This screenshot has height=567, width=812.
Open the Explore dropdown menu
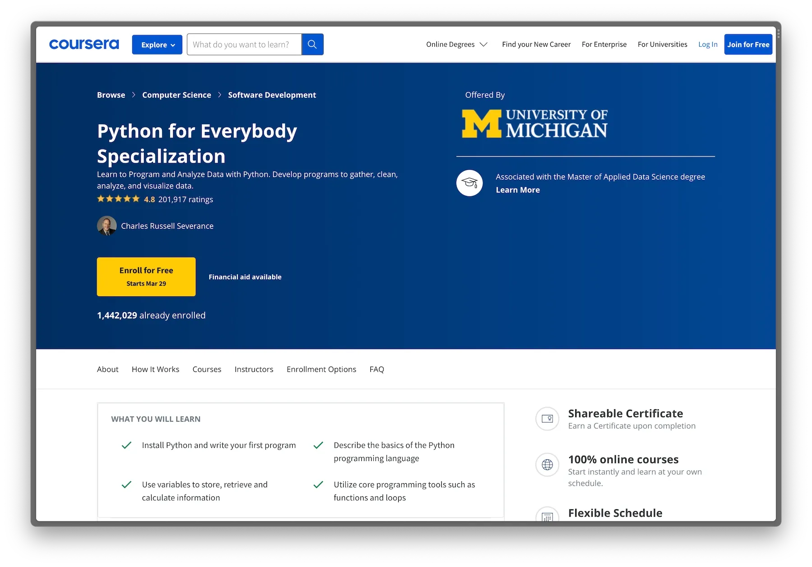(157, 45)
